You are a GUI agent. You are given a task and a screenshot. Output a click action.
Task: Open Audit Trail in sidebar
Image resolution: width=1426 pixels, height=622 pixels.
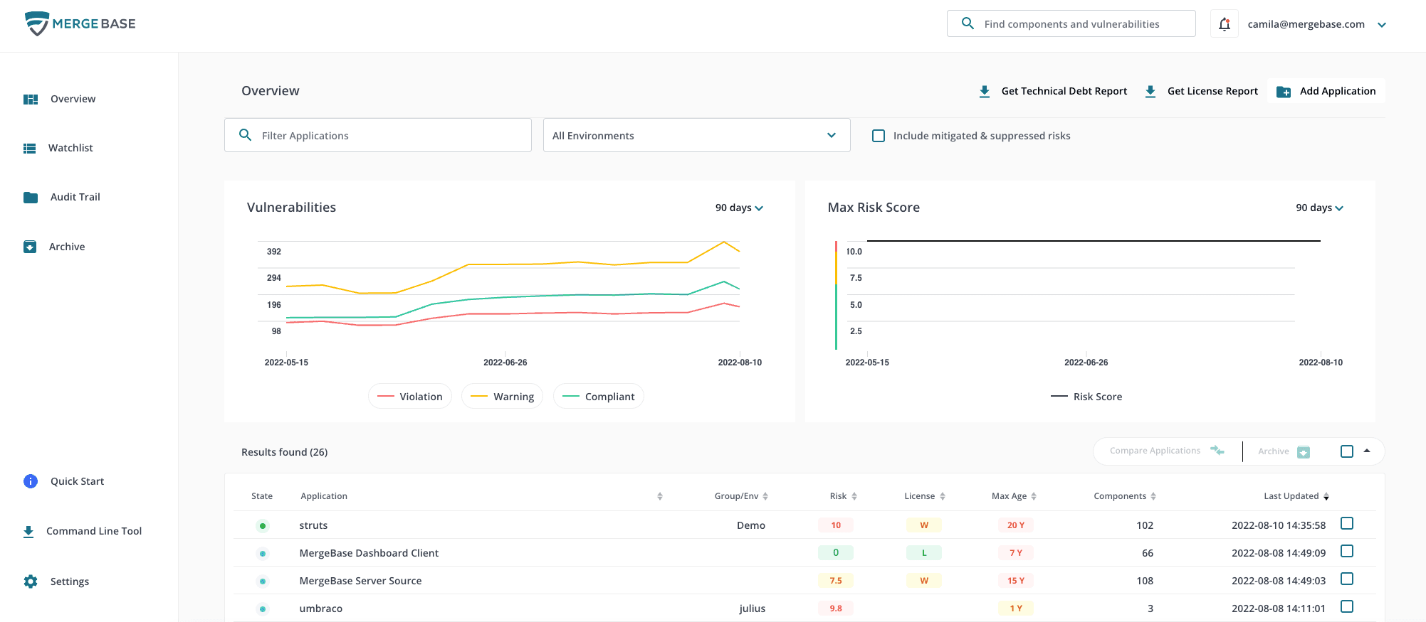75,197
